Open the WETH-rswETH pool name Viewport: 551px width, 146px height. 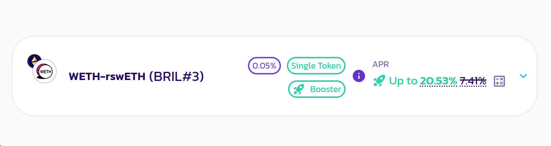[x=107, y=77]
